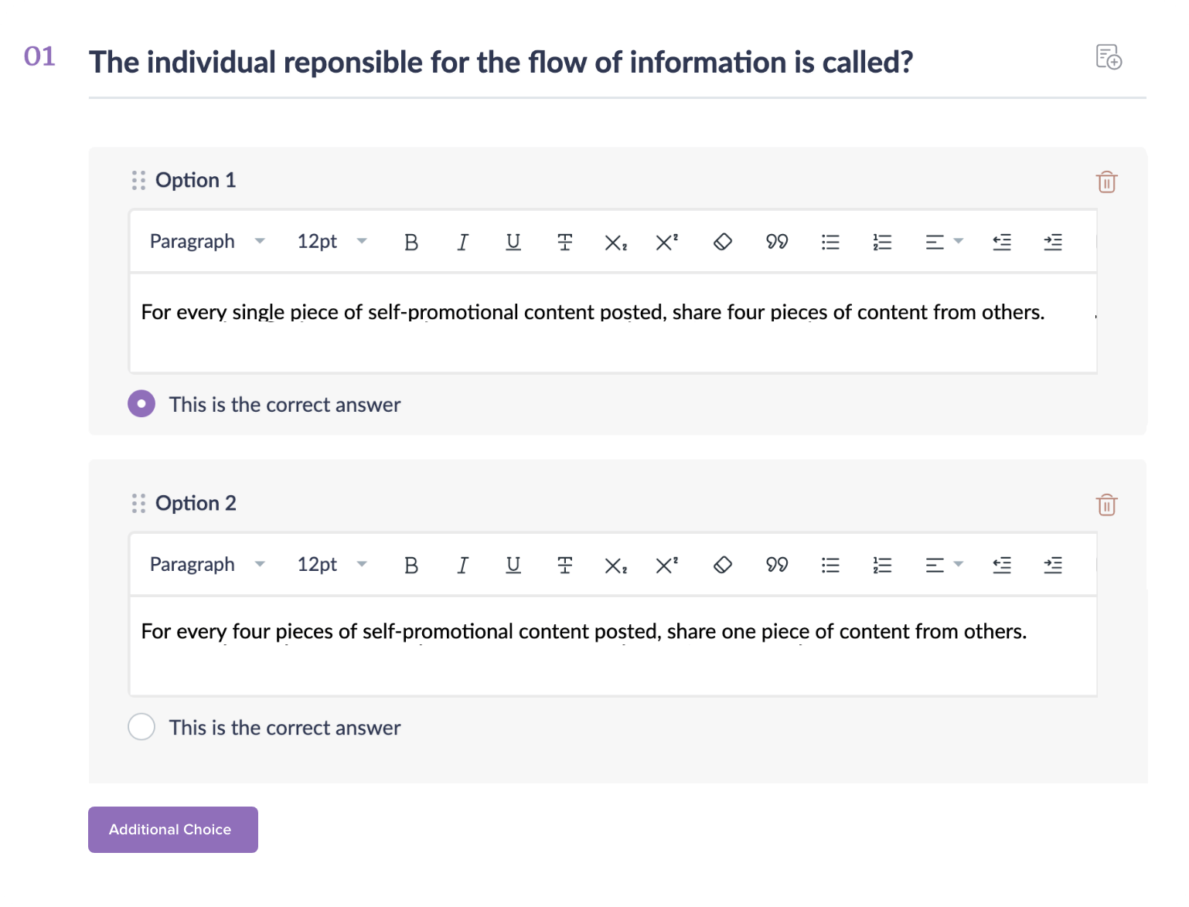Apply Italic formatting in Option 2 toolbar

(x=462, y=566)
